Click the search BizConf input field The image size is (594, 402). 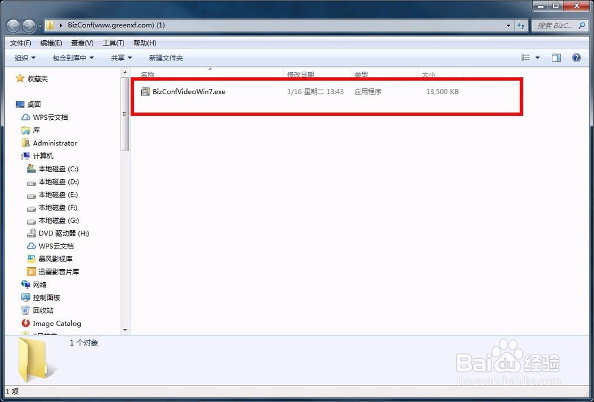tap(555, 25)
